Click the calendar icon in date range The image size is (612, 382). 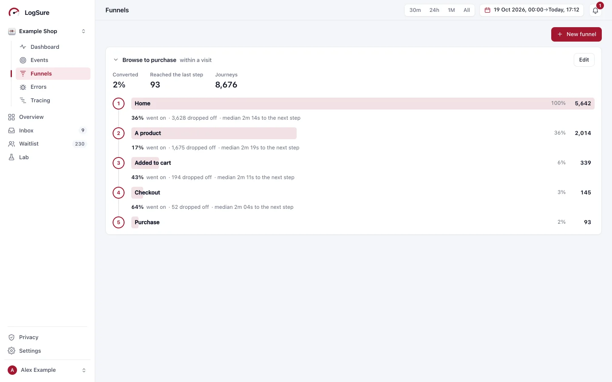coord(487,10)
